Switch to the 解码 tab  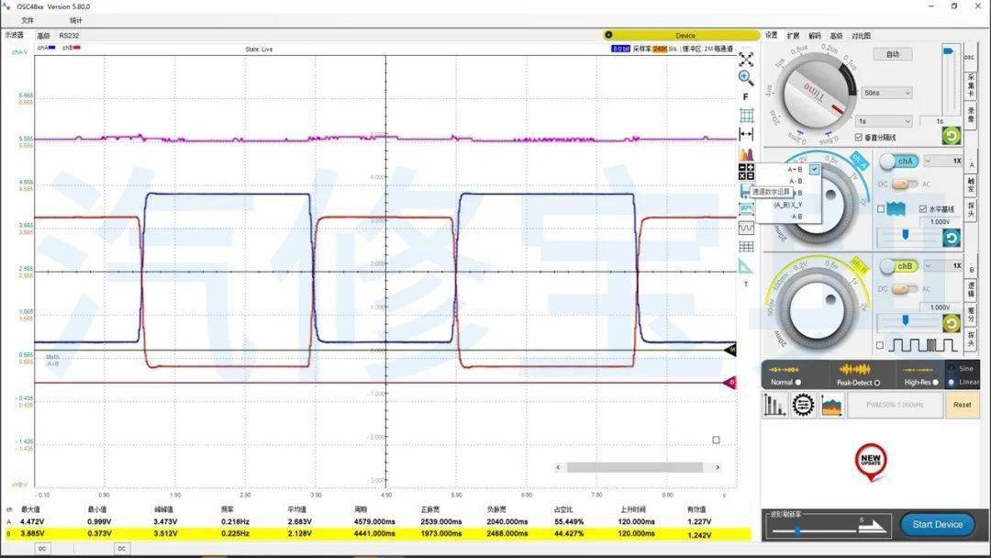815,36
